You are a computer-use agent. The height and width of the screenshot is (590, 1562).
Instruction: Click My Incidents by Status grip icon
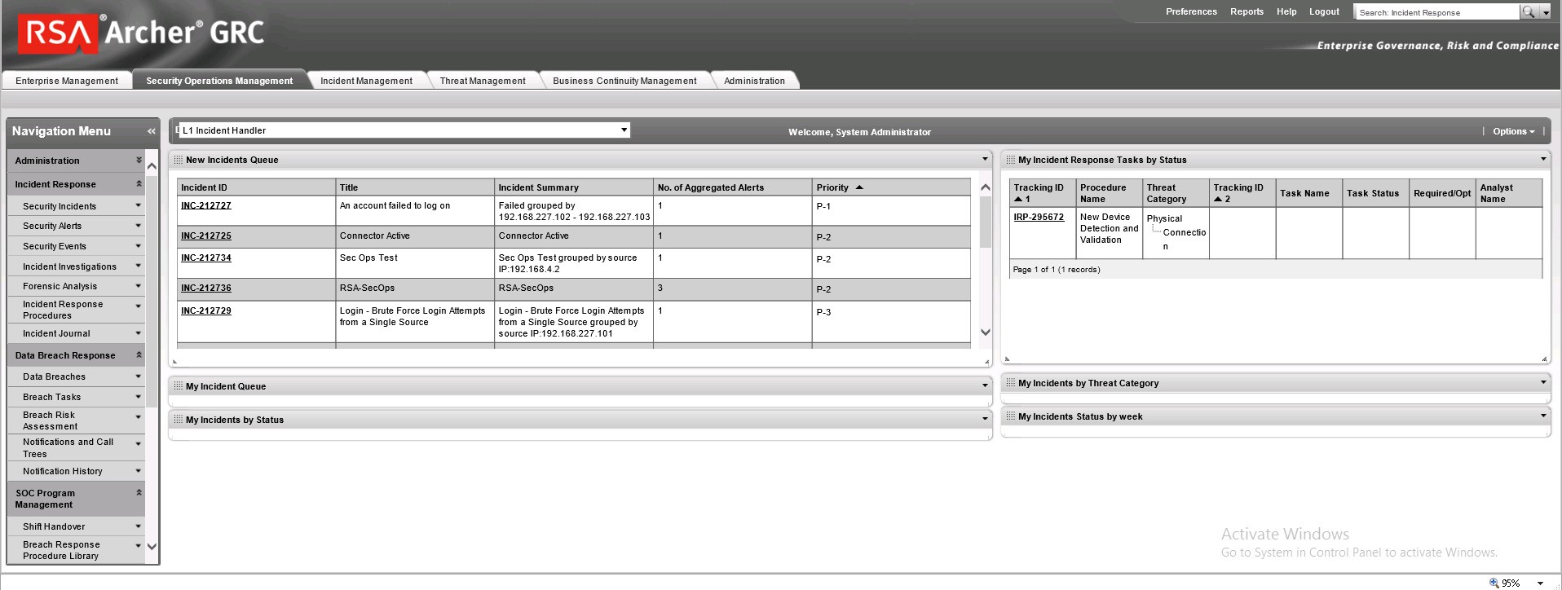[x=178, y=420]
